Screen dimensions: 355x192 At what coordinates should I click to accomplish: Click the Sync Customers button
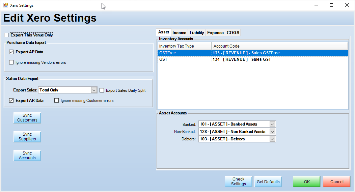pyautogui.click(x=27, y=118)
